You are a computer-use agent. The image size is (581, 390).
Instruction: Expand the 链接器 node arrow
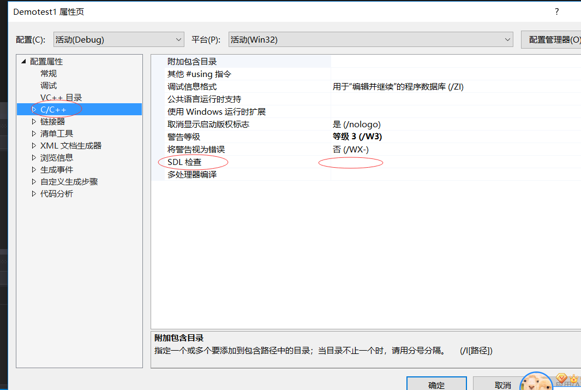34,121
